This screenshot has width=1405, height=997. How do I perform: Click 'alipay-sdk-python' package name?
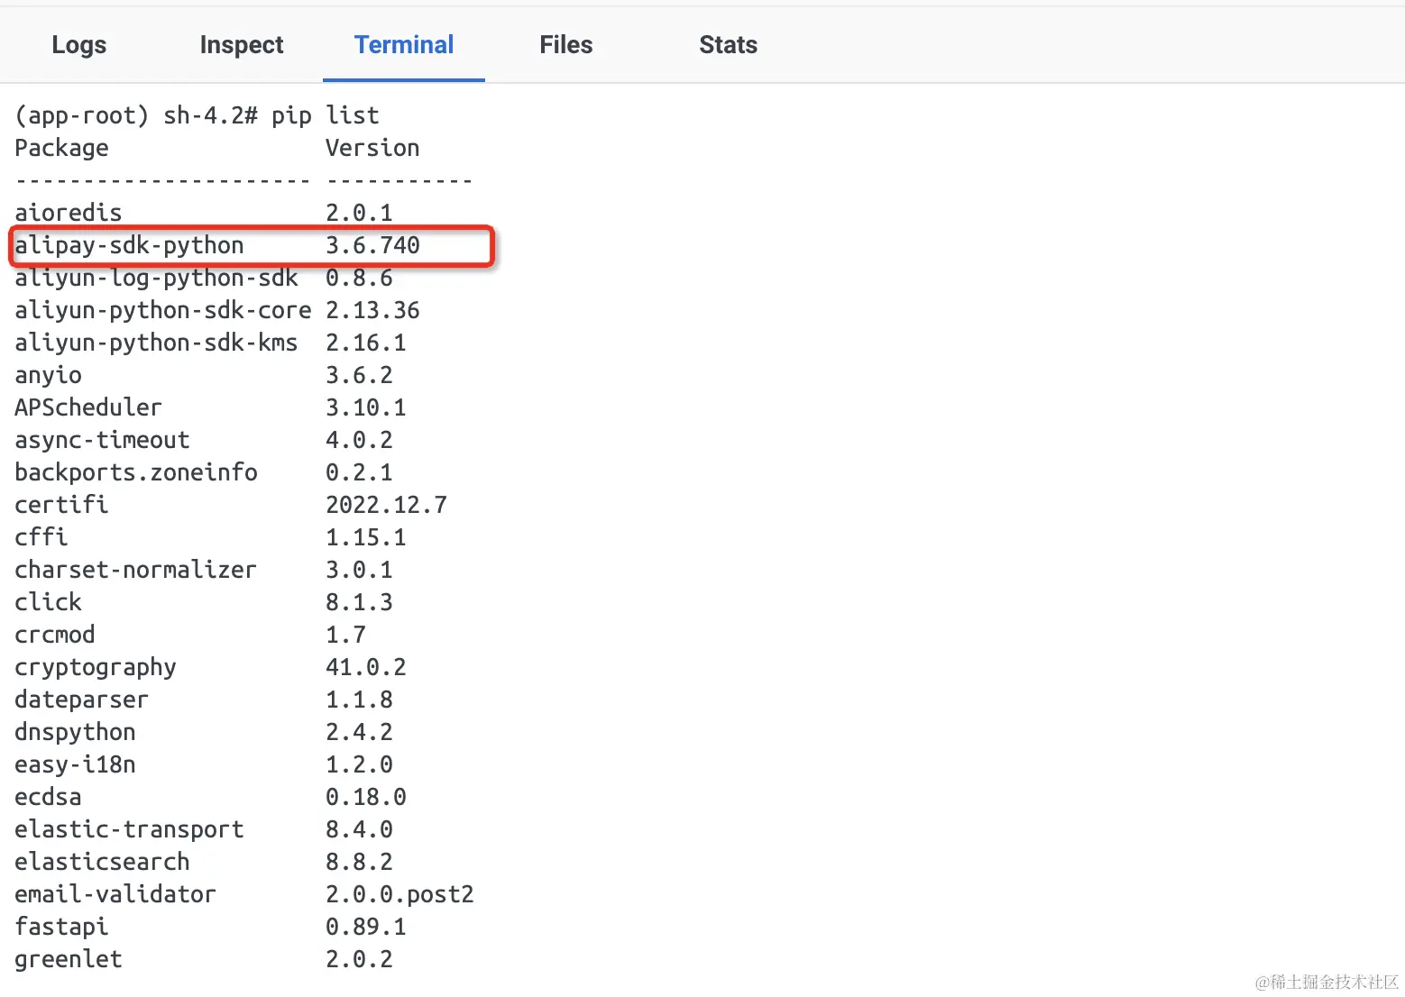click(129, 245)
